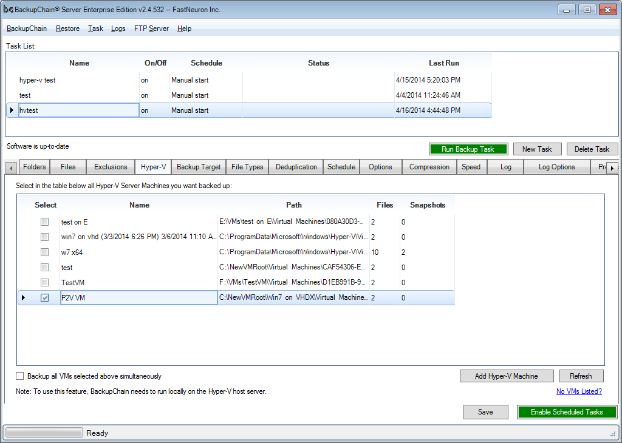Open the Help menu
622x443 pixels.
[x=185, y=29]
